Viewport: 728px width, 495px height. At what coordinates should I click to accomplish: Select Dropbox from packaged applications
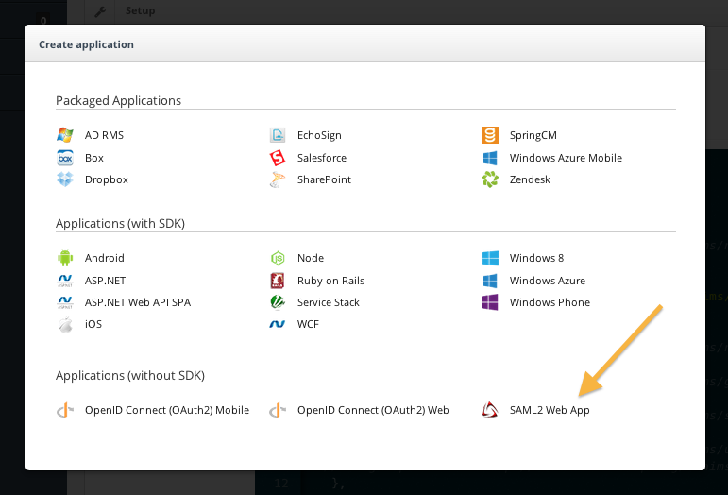[107, 179]
